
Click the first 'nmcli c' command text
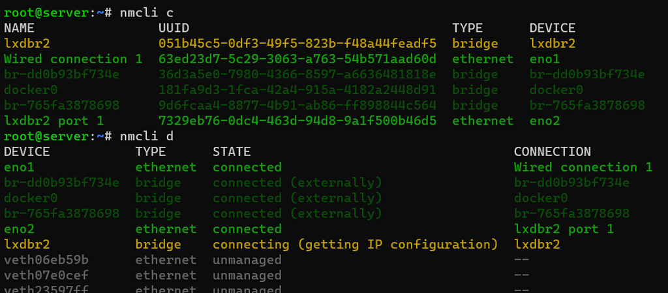tap(147, 13)
